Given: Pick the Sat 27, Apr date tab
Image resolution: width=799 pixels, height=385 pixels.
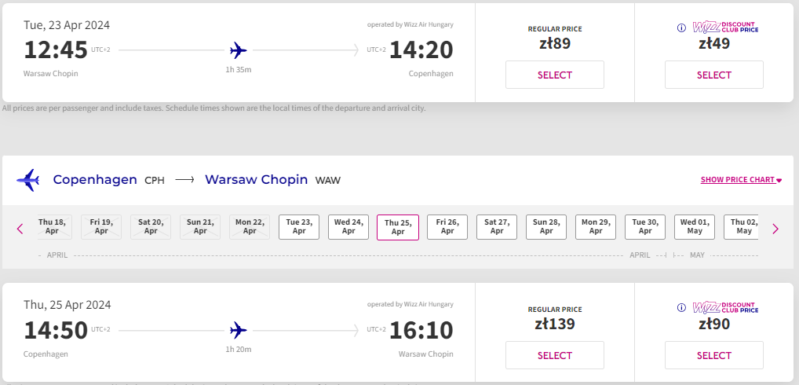Looking at the screenshot, I should point(497,227).
